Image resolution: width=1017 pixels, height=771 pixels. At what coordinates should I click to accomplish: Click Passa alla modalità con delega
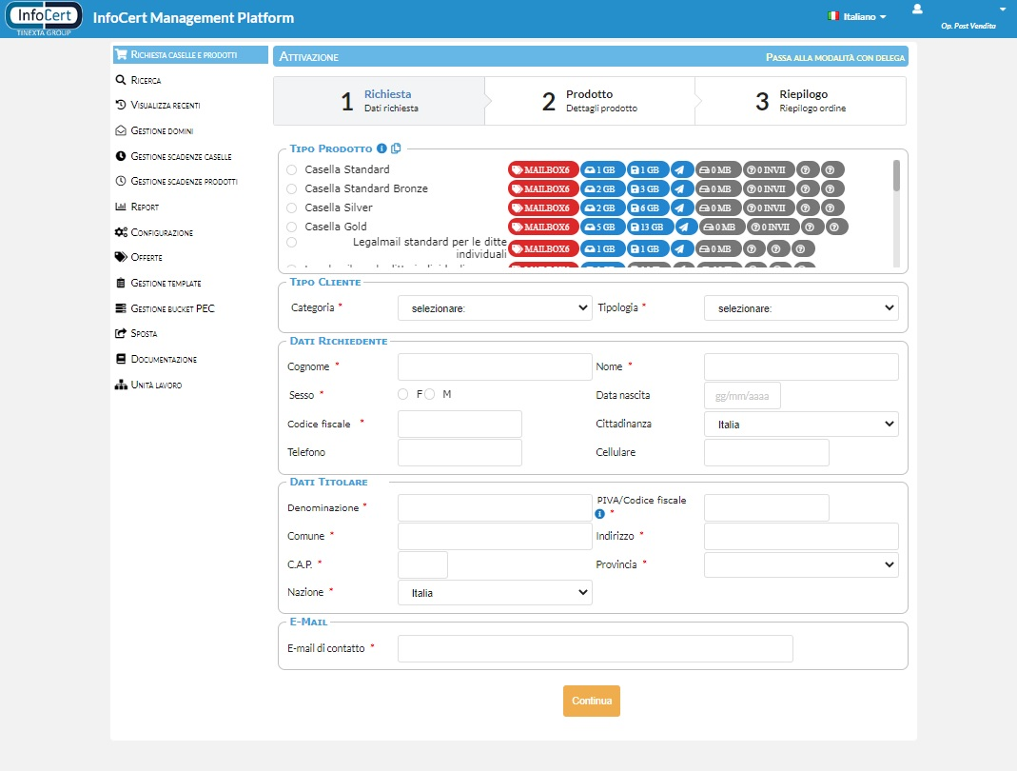coord(834,57)
